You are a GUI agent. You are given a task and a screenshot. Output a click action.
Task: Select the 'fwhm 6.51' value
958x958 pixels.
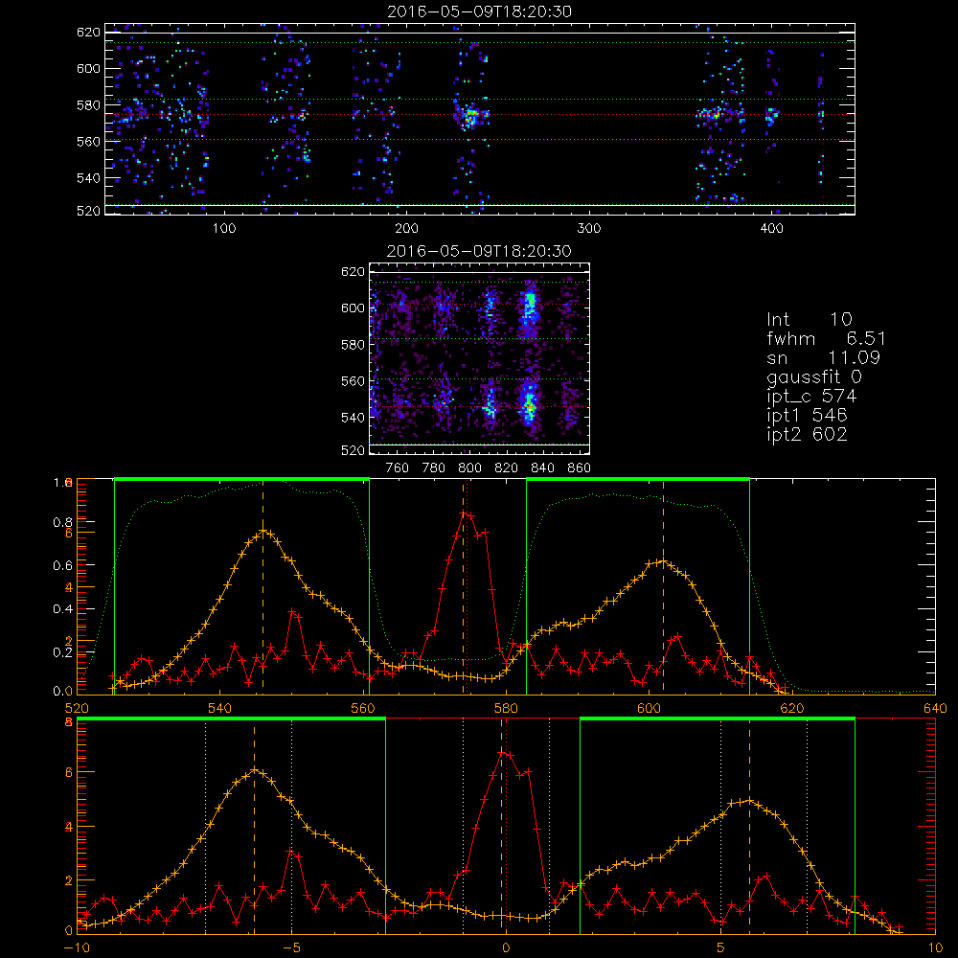tap(826, 338)
